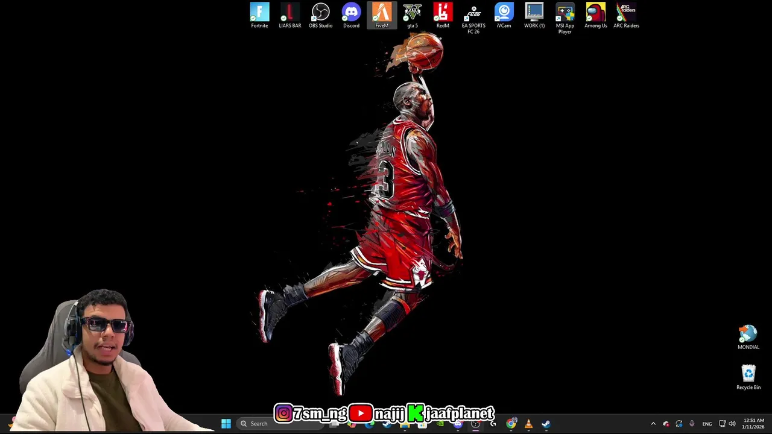Open Steam from the taskbar
Screen dimensions: 772x434
tap(546, 424)
